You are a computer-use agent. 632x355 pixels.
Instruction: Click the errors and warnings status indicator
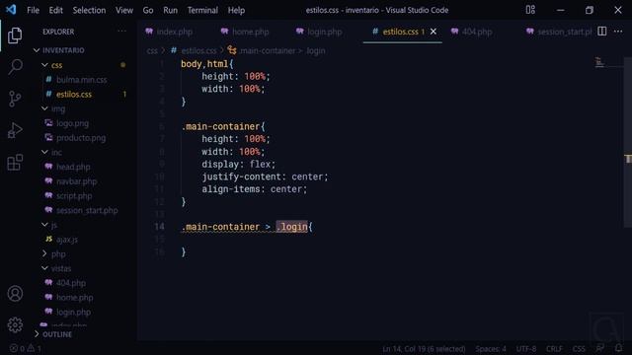coord(25,348)
